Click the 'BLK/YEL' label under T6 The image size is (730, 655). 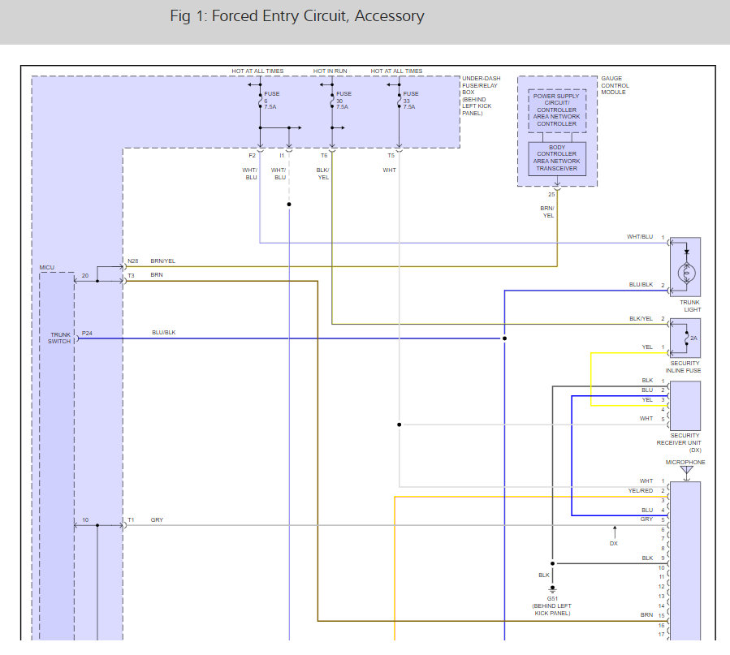tap(322, 174)
